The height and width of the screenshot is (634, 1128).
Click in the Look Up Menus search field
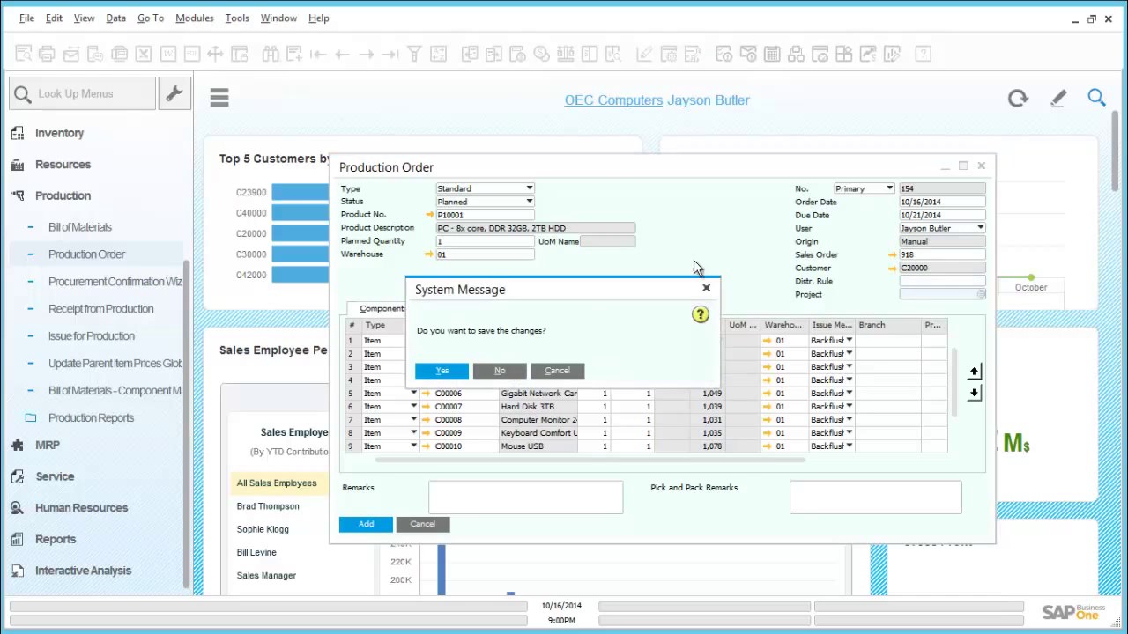point(83,93)
